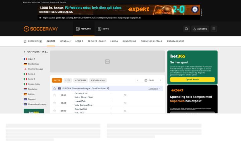
Task: Click the bet365 logo in right ad
Action: 178,56
